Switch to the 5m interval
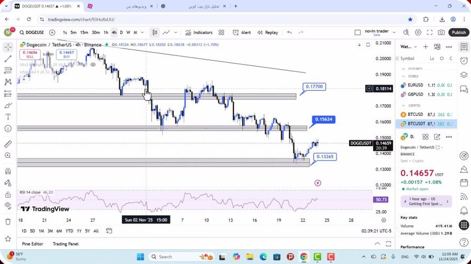471x264 pixels. [x=73, y=33]
